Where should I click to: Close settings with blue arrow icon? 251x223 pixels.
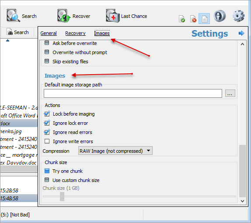click(241, 33)
